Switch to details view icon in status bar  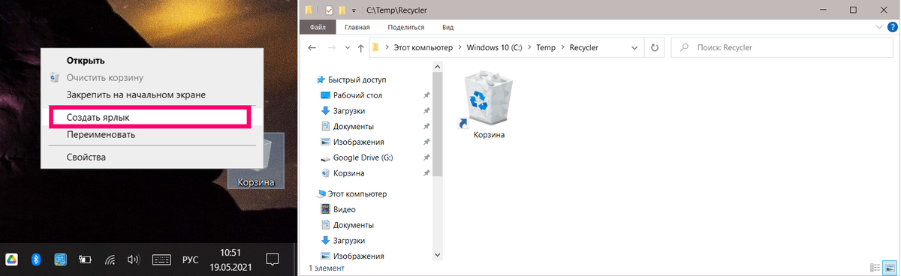click(x=875, y=268)
